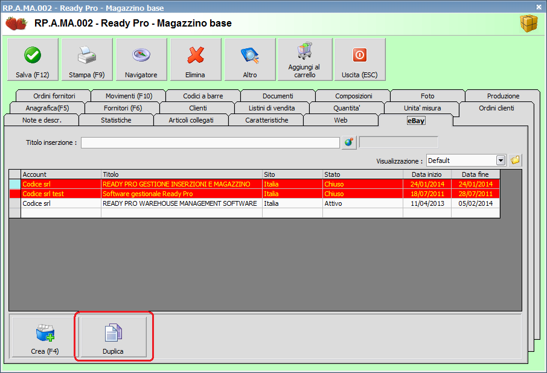The width and height of the screenshot is (547, 373).
Task: Click the 05/02/2014 end date cell
Action: 476,203
